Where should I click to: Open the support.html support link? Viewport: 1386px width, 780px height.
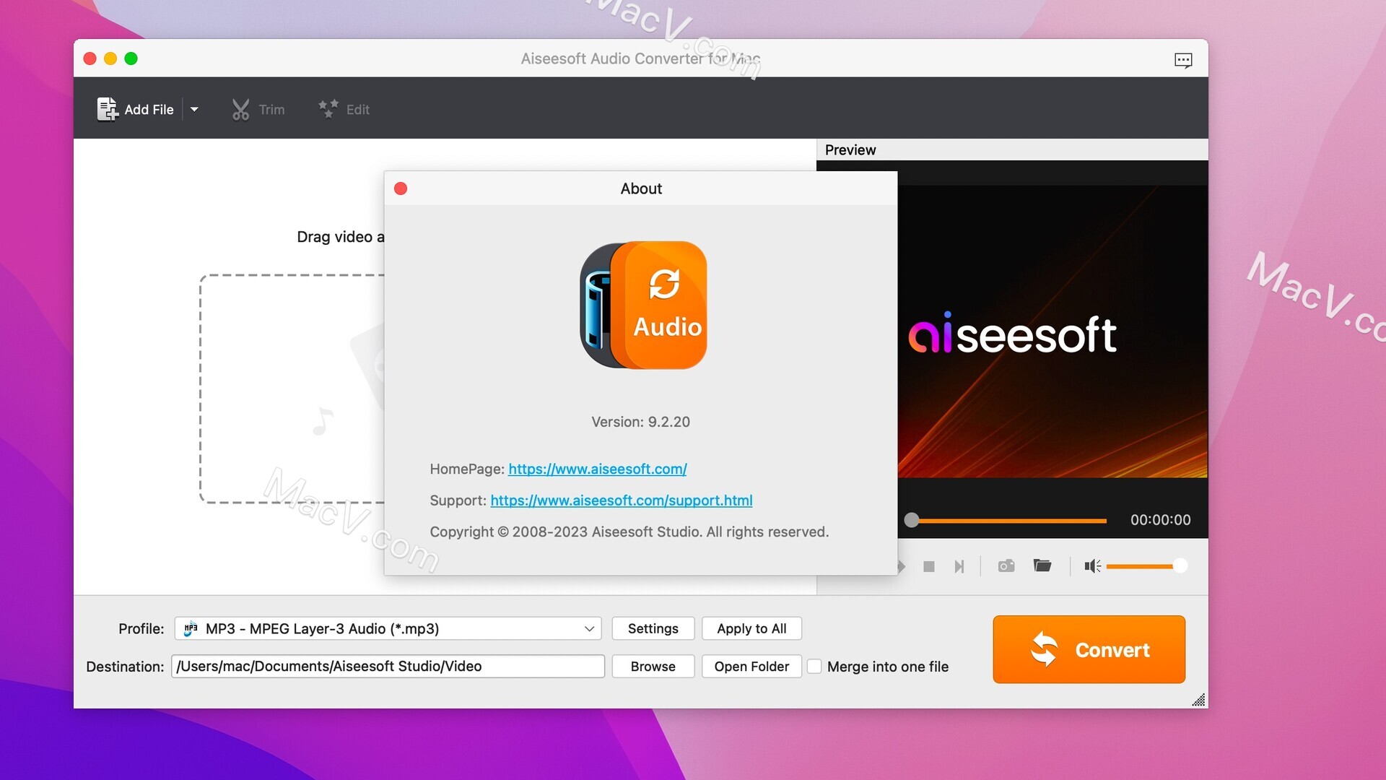point(621,500)
